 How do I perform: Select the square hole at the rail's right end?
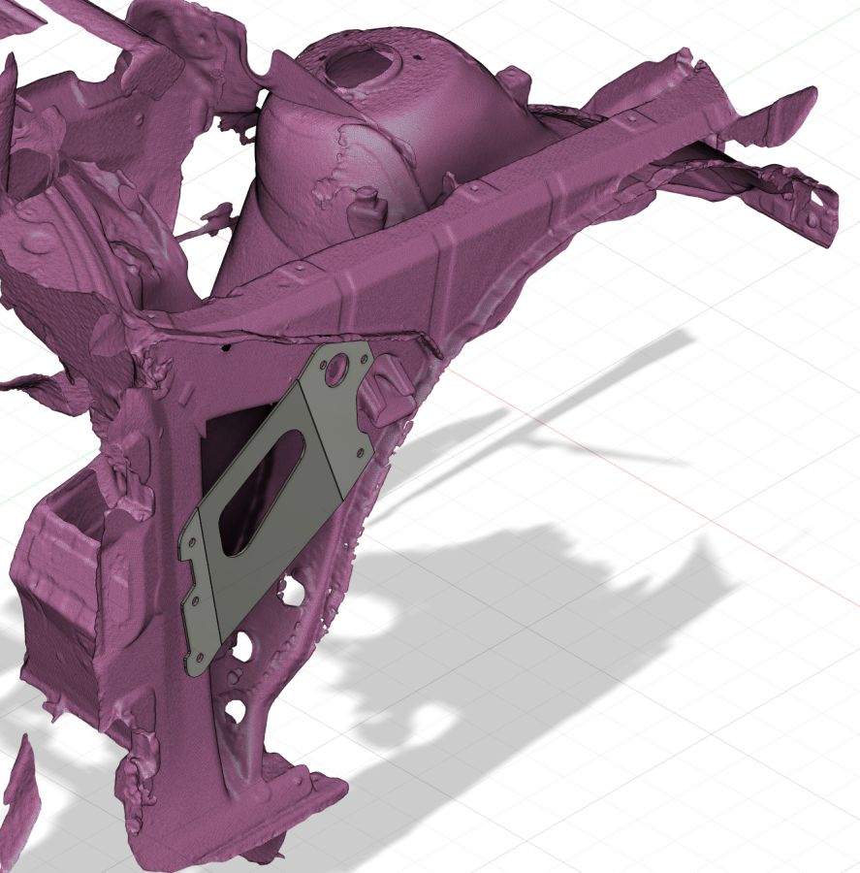(x=817, y=200)
